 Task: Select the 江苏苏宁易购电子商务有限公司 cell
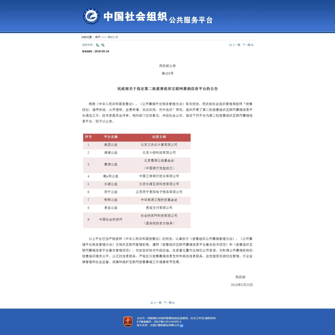tap(159, 192)
